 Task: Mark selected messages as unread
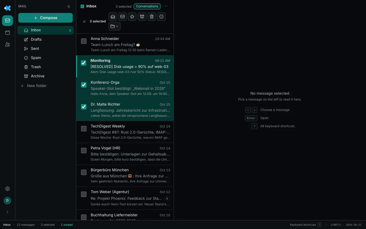coord(123,17)
